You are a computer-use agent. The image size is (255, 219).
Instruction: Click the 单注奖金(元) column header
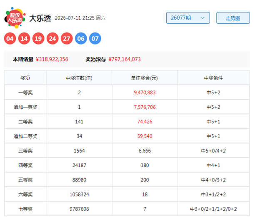click(145, 78)
